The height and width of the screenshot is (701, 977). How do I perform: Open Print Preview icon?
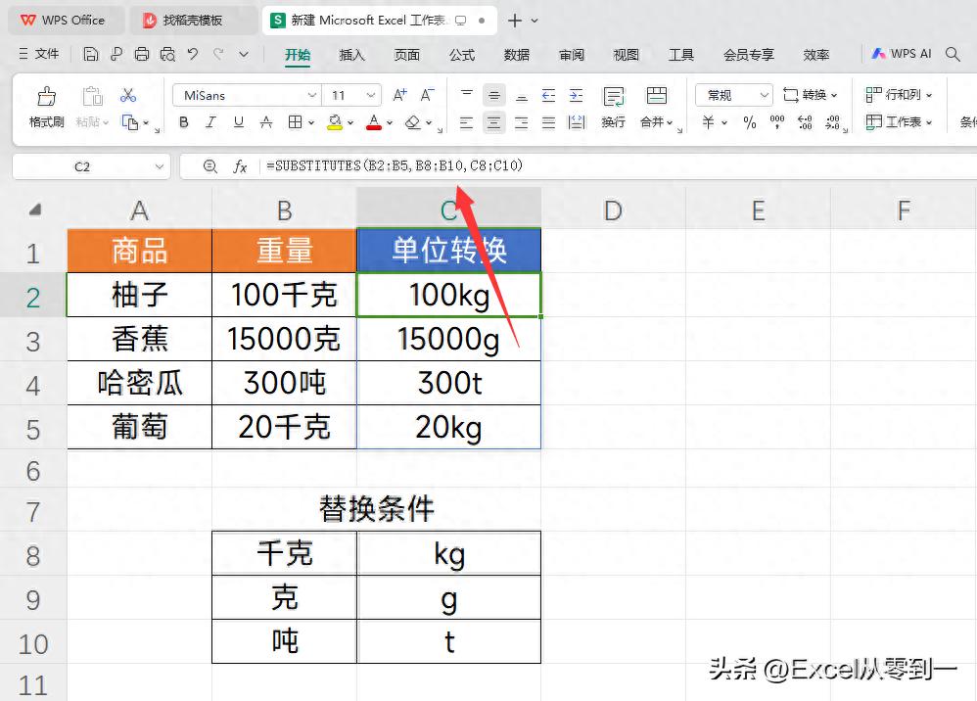tap(167, 54)
